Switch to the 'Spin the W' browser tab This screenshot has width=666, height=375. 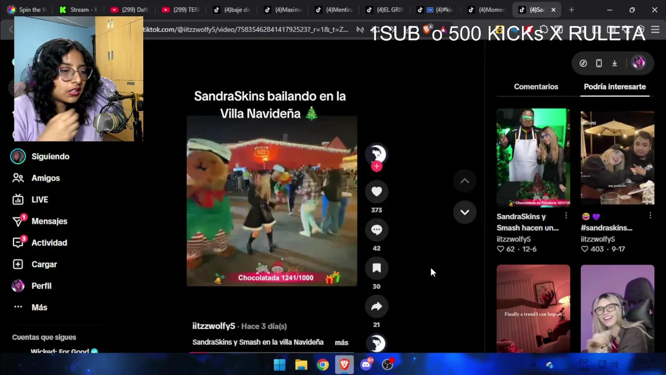pos(26,9)
